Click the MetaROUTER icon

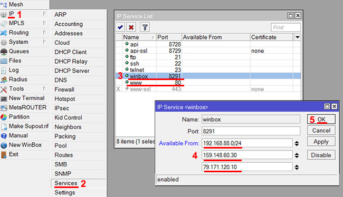click(4, 107)
